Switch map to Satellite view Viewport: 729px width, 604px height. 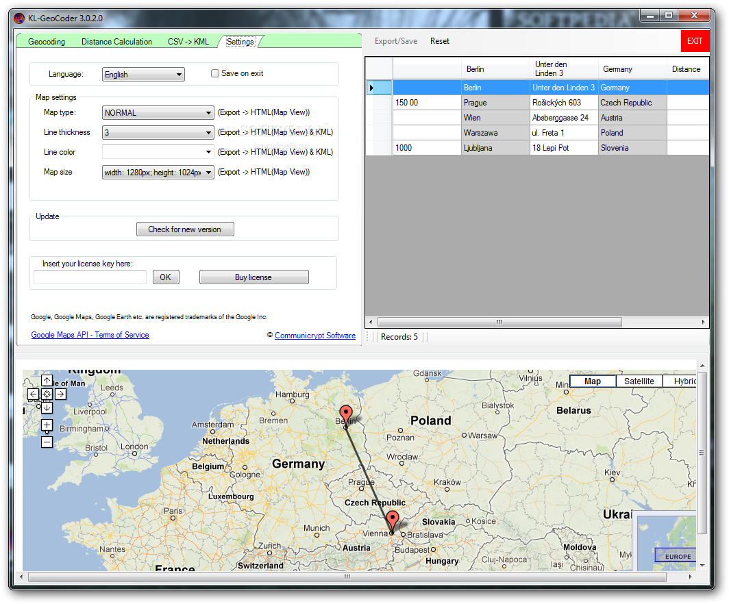pos(639,381)
